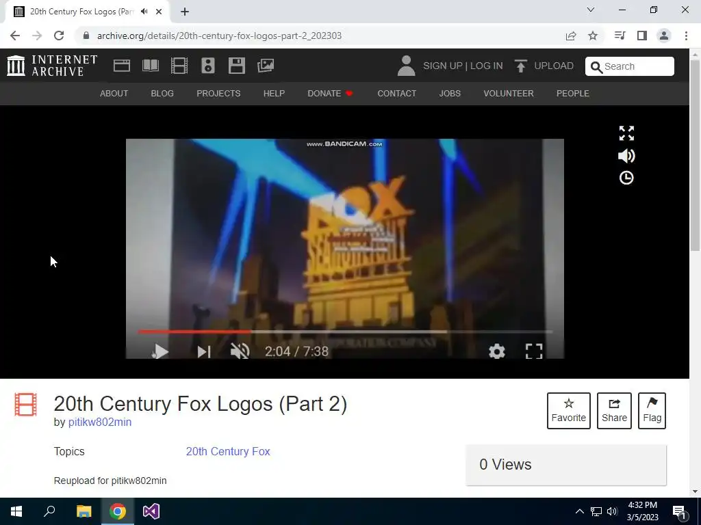
Task: Open the Video (film strip) section icon
Action: coord(179,66)
